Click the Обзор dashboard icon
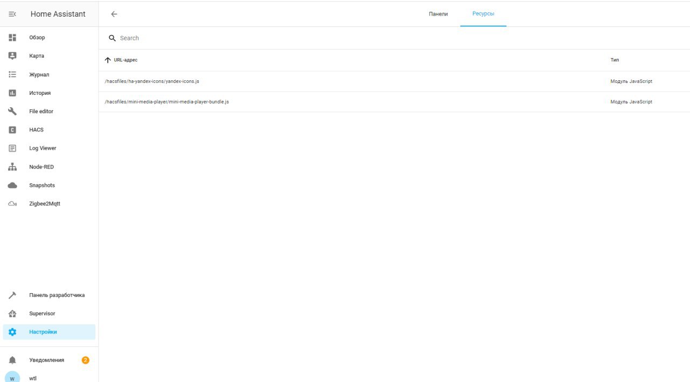690x382 pixels. [x=12, y=38]
